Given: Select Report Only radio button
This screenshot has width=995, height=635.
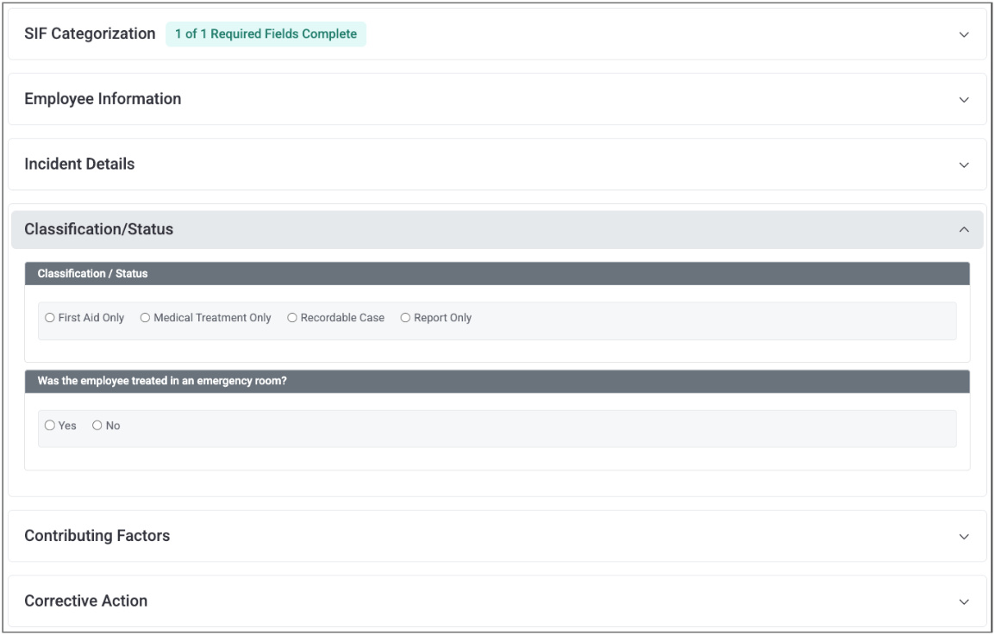Looking at the screenshot, I should pos(405,318).
